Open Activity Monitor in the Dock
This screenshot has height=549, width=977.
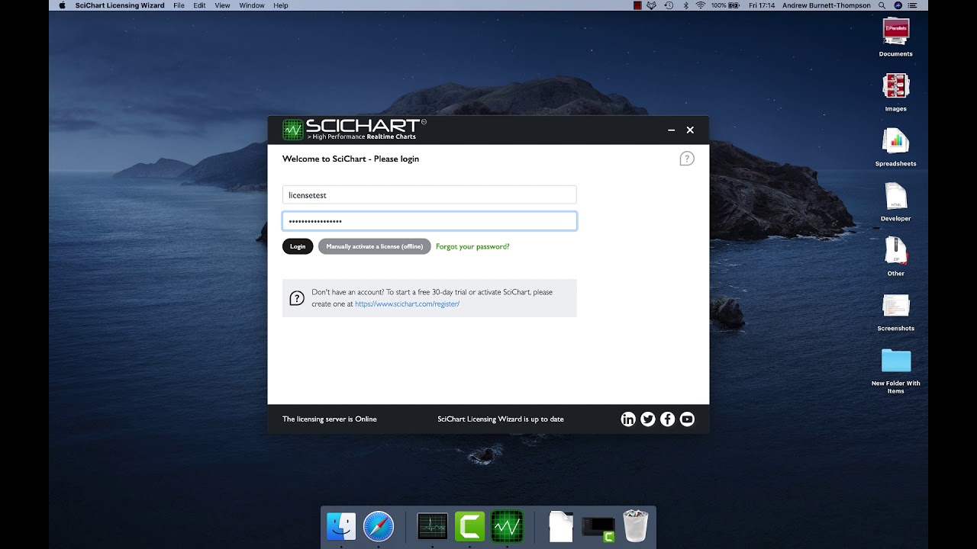(432, 526)
